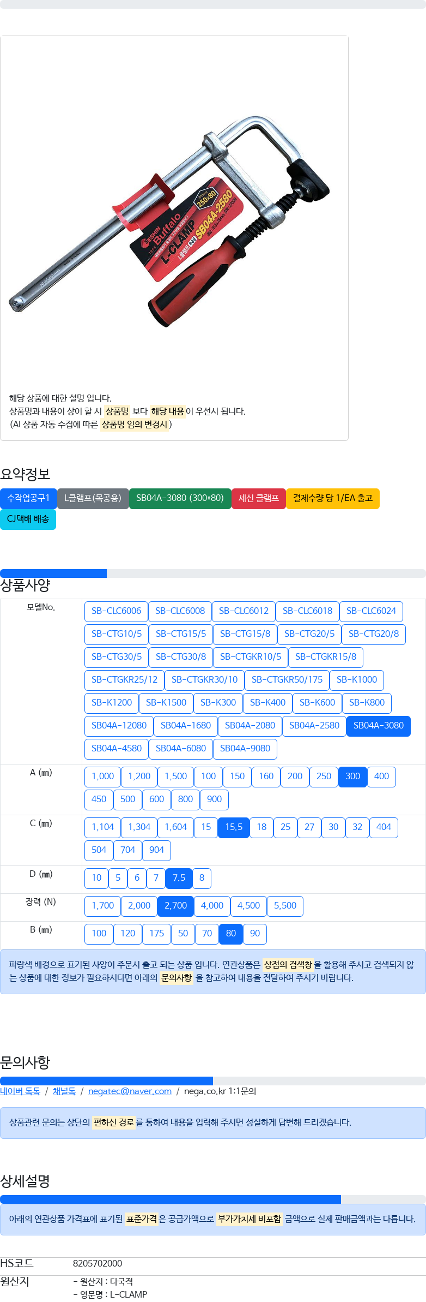Choose model SB-K300
This screenshot has height=1302, width=426.
point(218,703)
